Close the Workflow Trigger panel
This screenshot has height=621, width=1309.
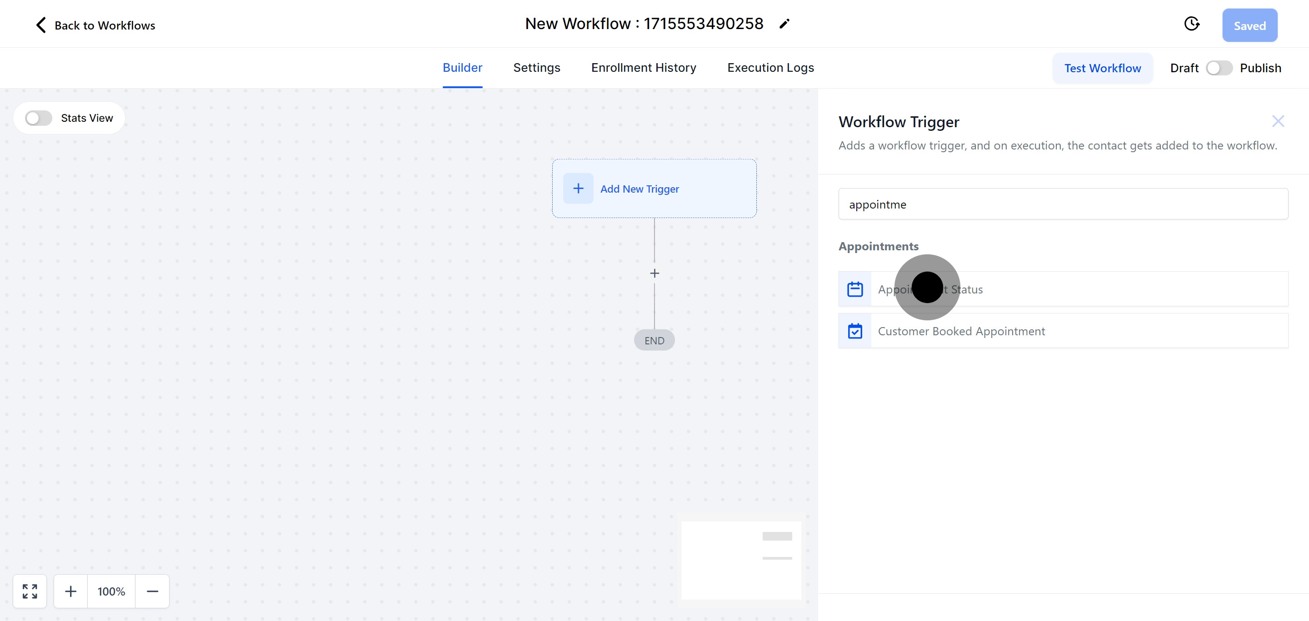[1278, 121]
